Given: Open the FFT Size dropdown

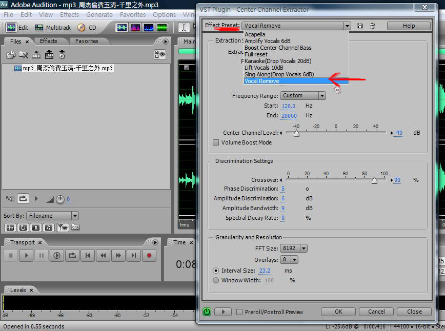Looking at the screenshot, I should pyautogui.click(x=304, y=249).
